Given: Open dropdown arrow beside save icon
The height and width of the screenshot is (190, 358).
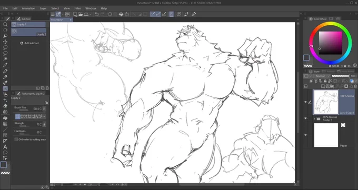Looking at the screenshot, I should (x=91, y=14).
